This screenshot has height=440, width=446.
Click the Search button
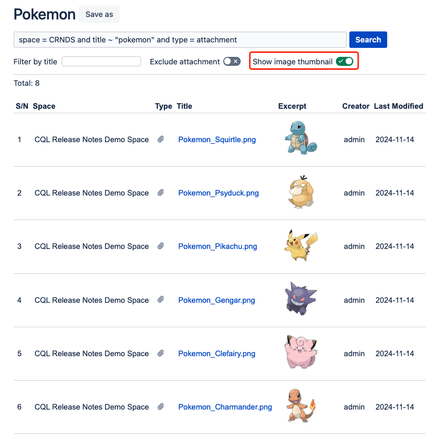[368, 40]
